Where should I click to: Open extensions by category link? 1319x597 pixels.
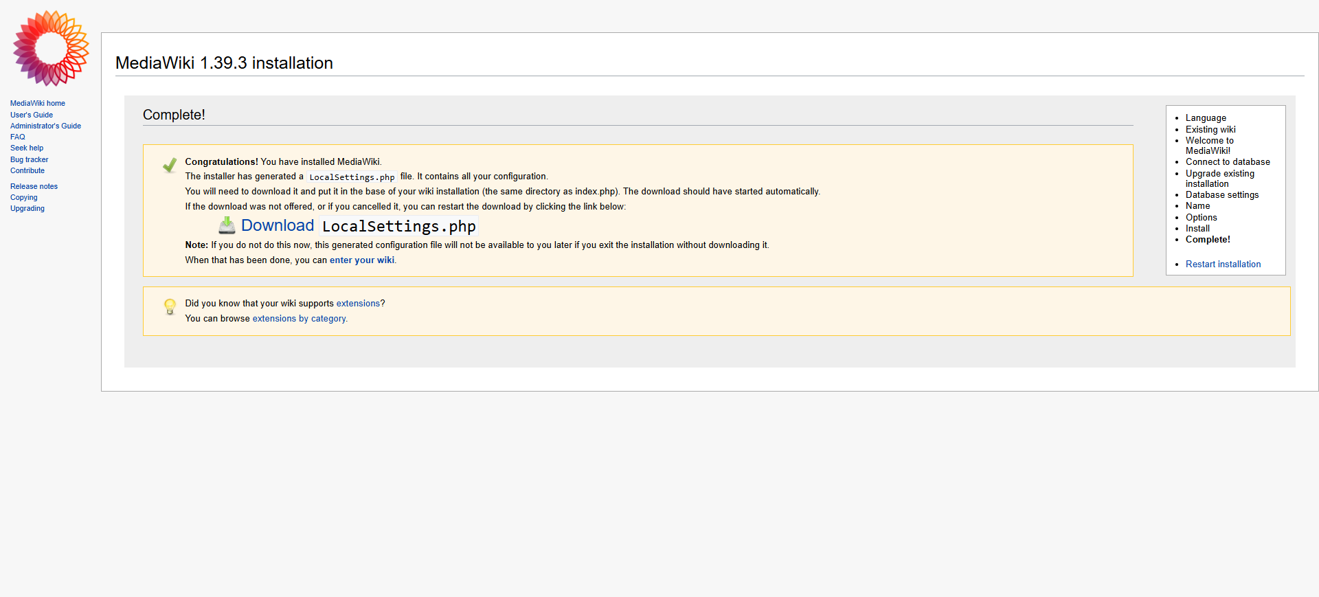(x=300, y=319)
